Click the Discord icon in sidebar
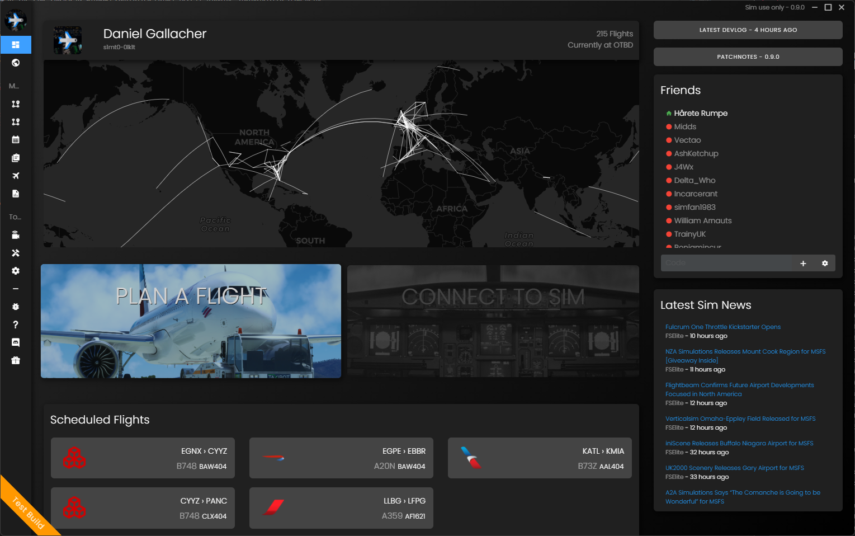The height and width of the screenshot is (536, 855). pos(16,342)
